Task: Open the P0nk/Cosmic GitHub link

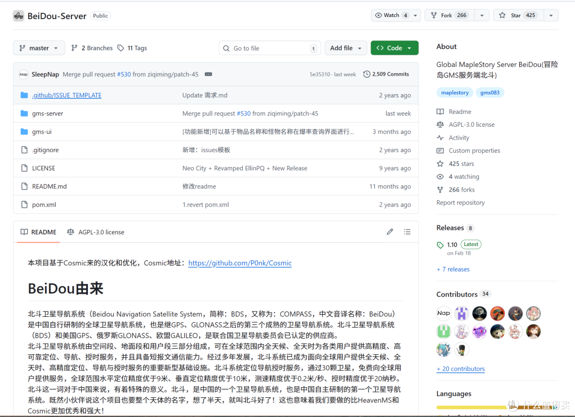Action: pyautogui.click(x=240, y=263)
